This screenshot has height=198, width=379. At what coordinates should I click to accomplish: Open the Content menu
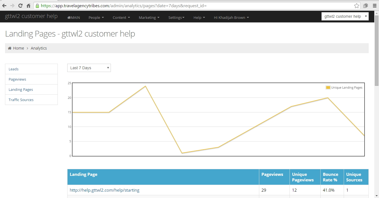pyautogui.click(x=121, y=17)
